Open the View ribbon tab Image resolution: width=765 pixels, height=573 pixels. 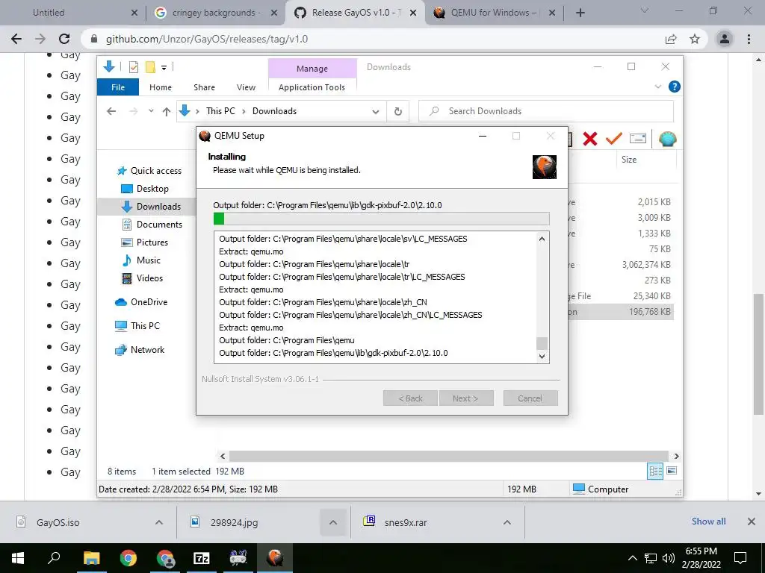tap(246, 87)
